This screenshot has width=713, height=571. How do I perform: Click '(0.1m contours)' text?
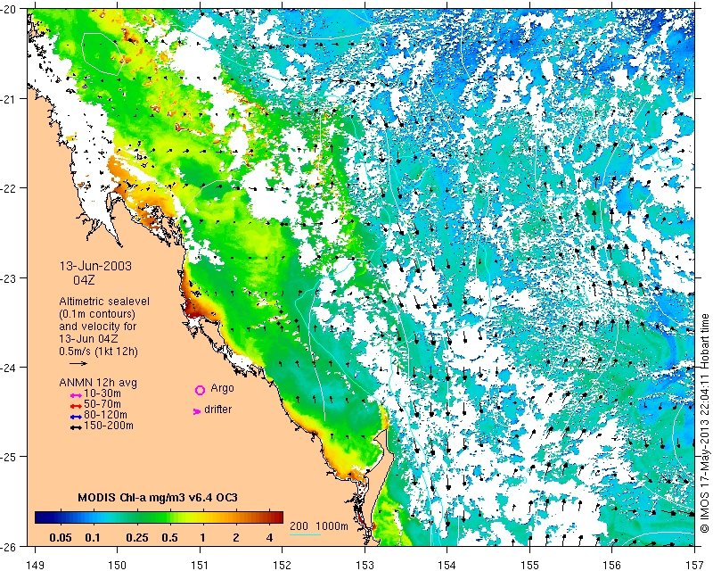97,314
